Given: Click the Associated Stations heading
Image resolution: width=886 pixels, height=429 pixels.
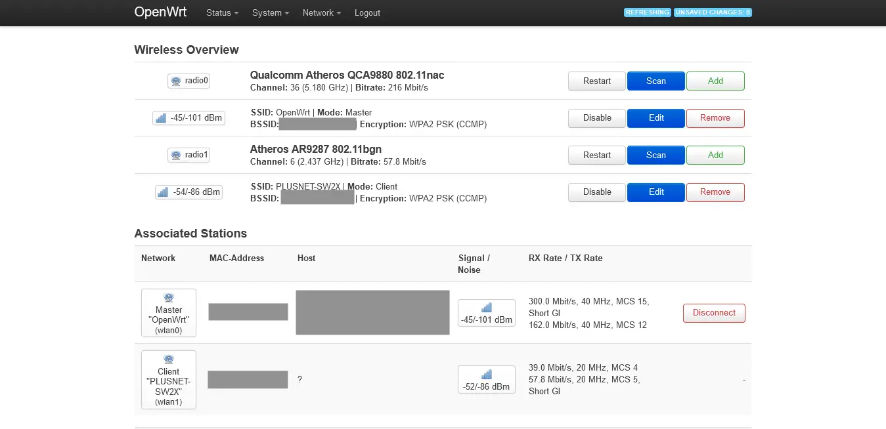Looking at the screenshot, I should 190,234.
